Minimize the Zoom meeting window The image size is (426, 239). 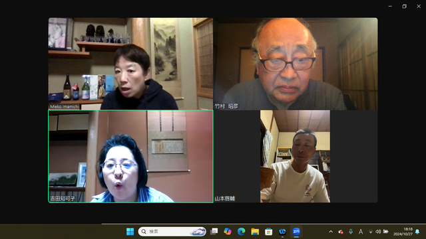390,6
